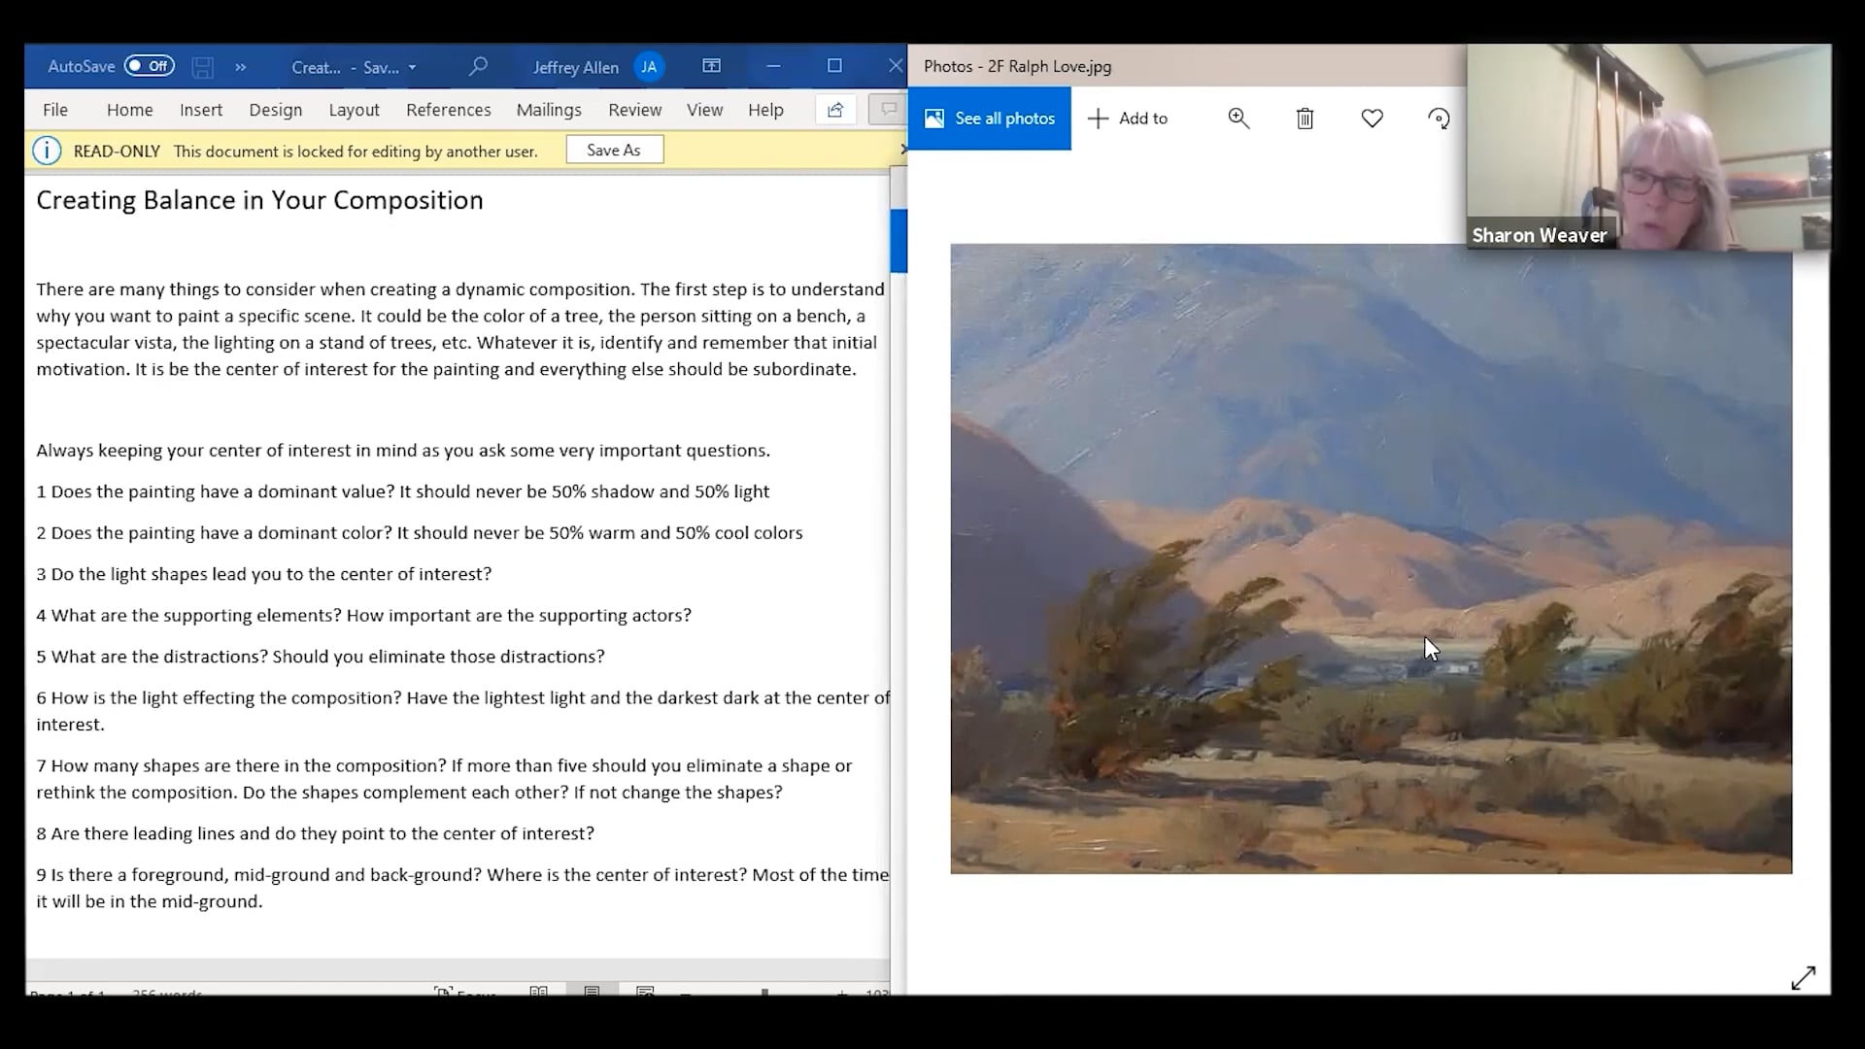Click the heading Creating Balance in Your Composition
1865x1049 pixels.
(x=259, y=200)
